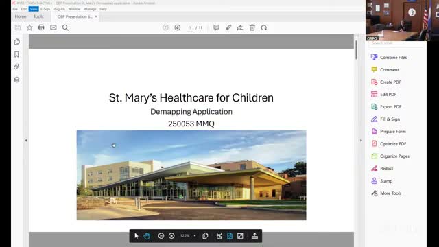This screenshot has width=439, height=247.
Task: Select the Highlight text pen tool
Action: [228, 27]
